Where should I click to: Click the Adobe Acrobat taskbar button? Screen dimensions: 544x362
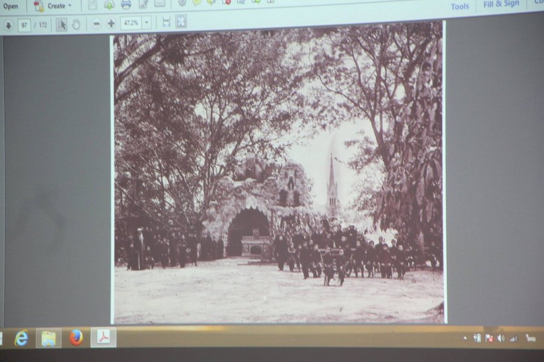click(x=103, y=337)
